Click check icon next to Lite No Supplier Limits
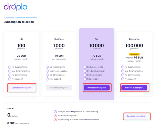The image size is (156, 133). pyautogui.click(x=10, y=67)
